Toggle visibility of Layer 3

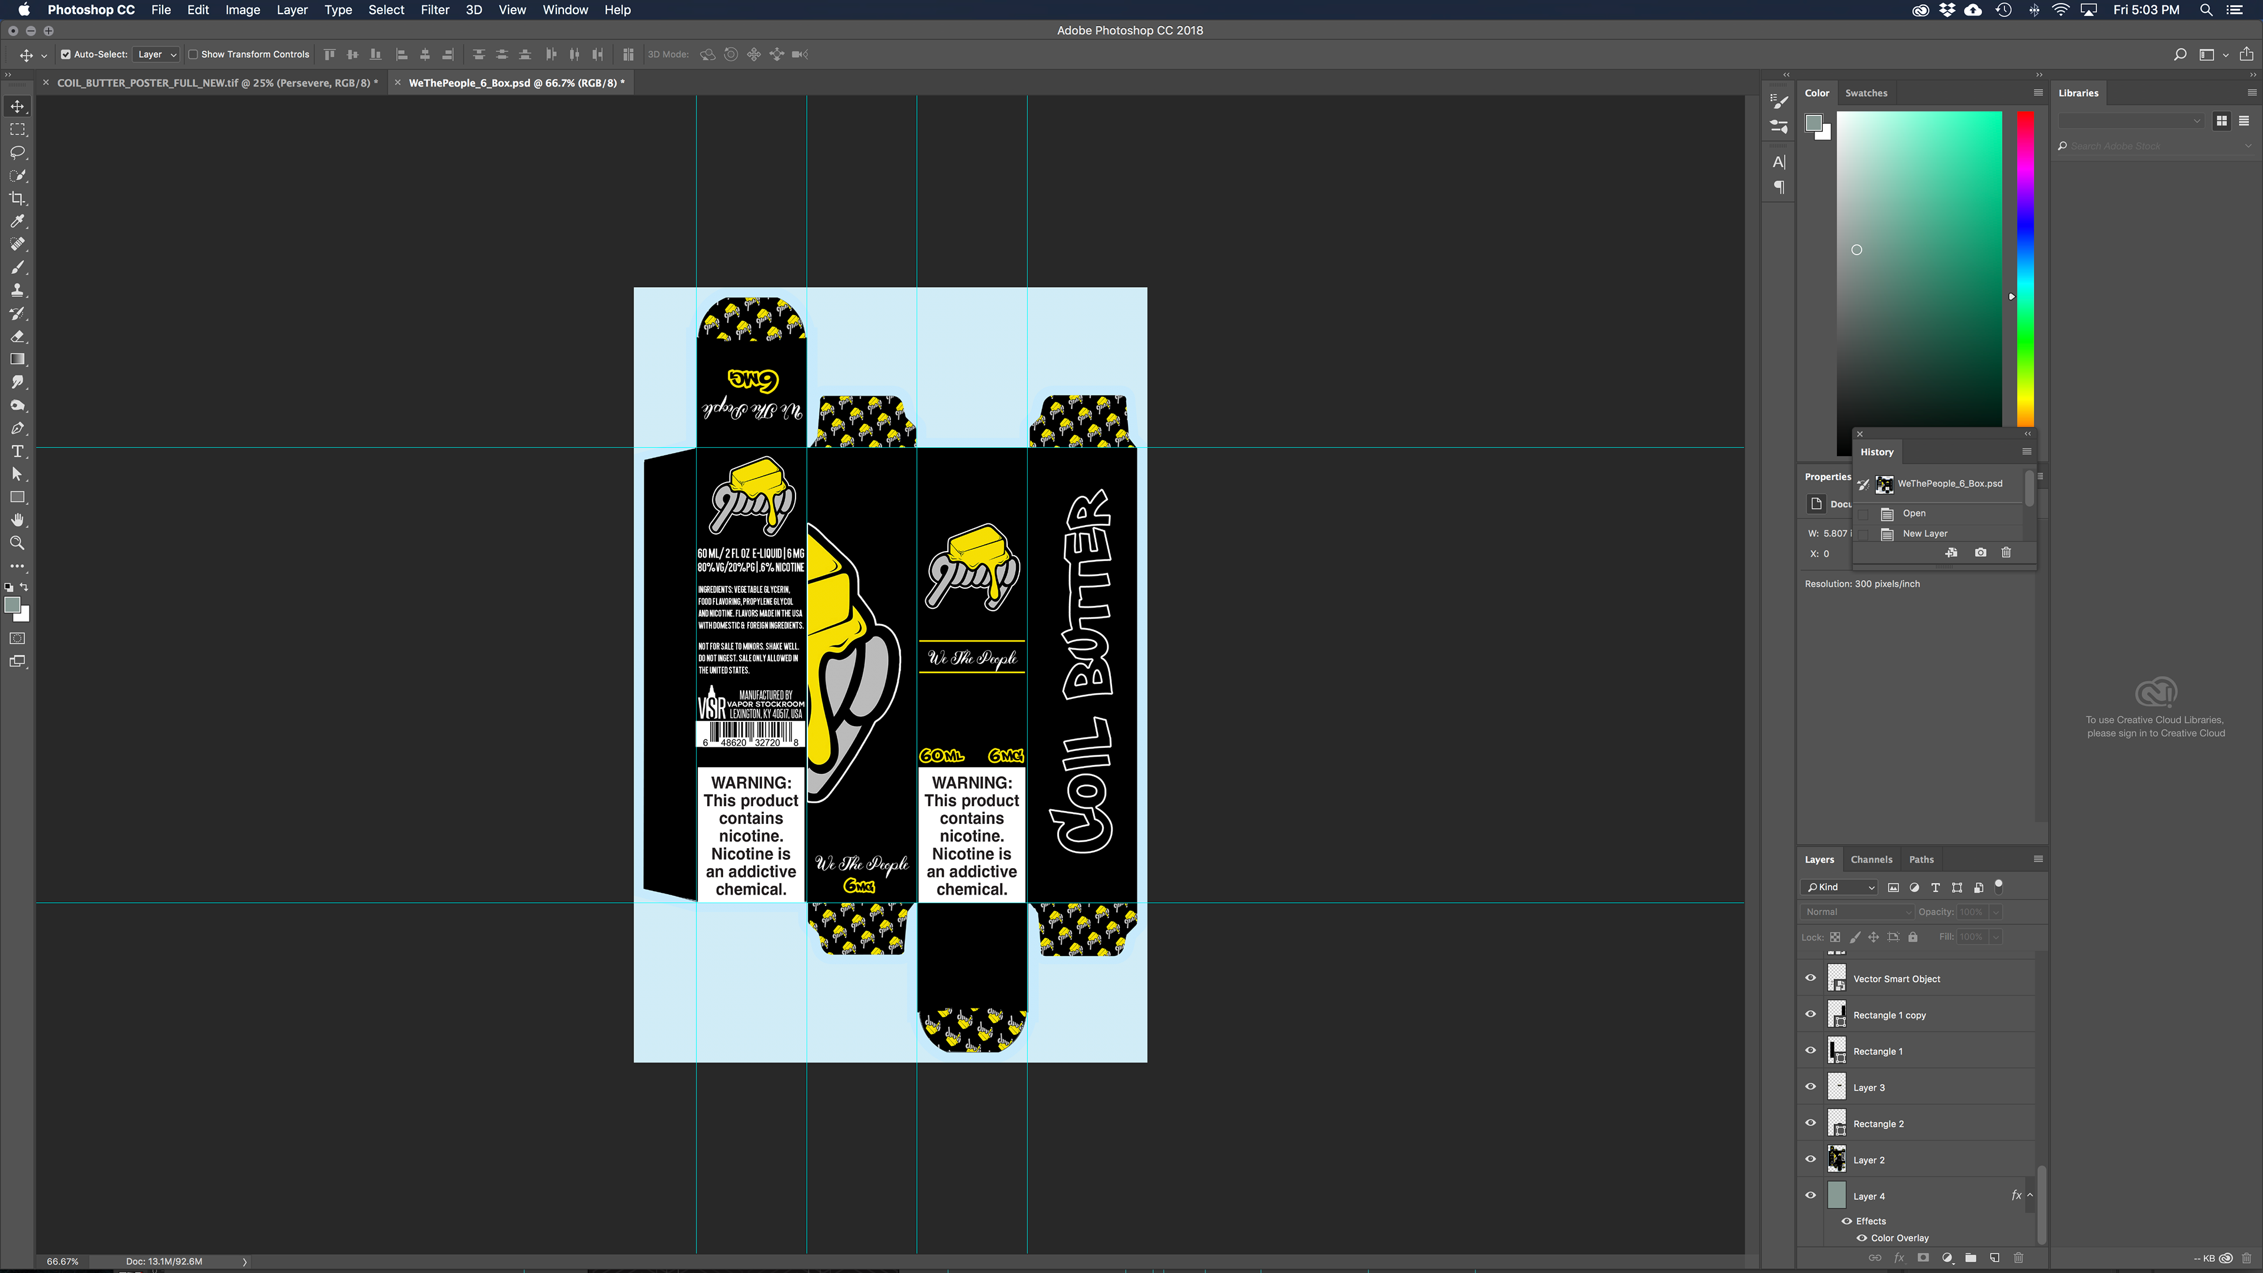(1810, 1087)
